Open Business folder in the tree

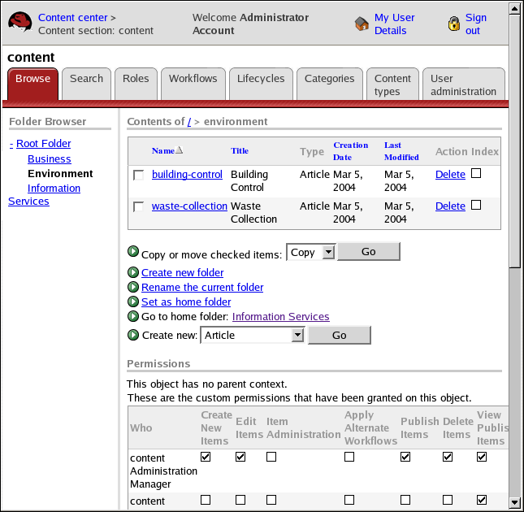pos(49,158)
